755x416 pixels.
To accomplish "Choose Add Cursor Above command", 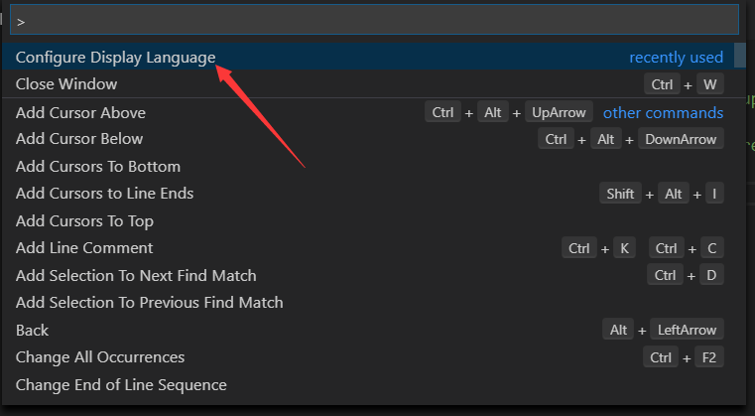I will pyautogui.click(x=80, y=112).
